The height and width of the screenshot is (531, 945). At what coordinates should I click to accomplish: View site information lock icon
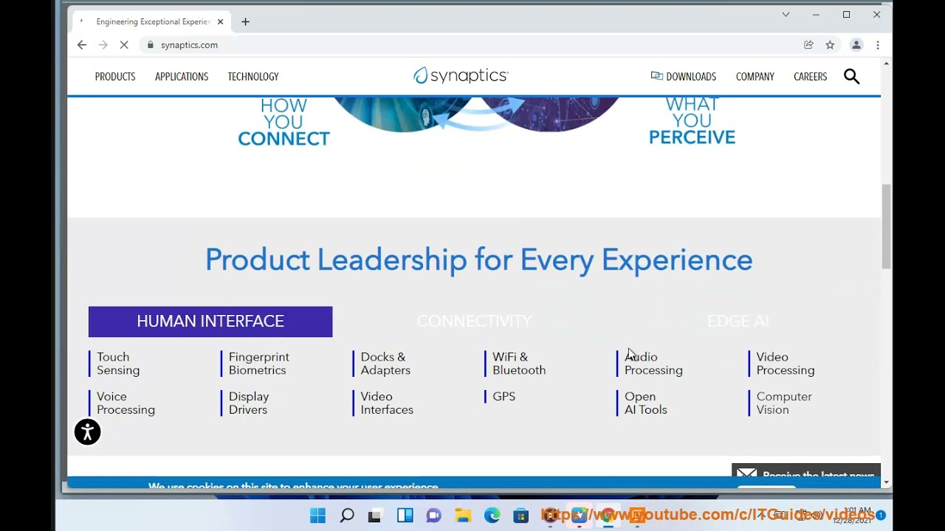(x=151, y=45)
